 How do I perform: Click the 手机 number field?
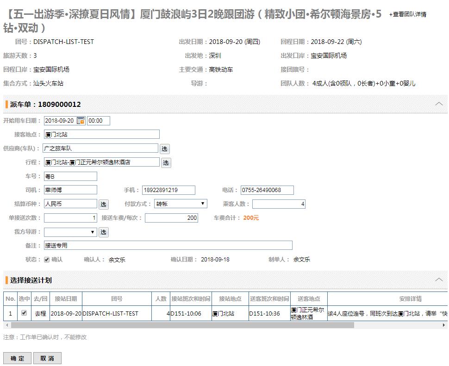[x=168, y=190]
